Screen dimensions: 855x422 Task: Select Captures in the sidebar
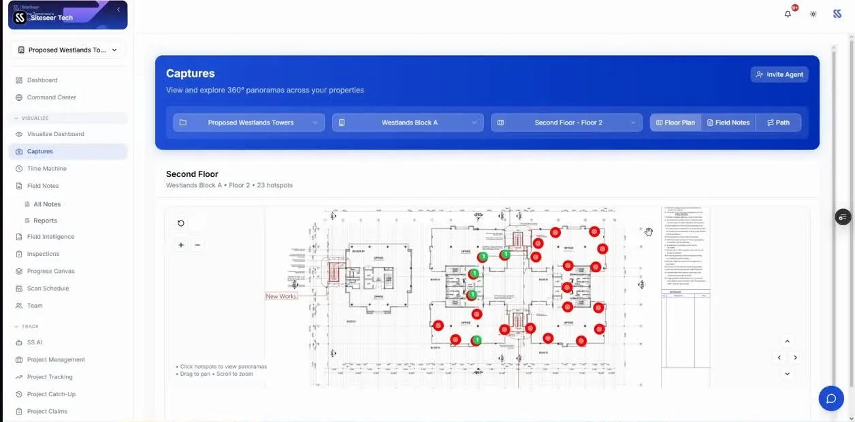(x=67, y=151)
